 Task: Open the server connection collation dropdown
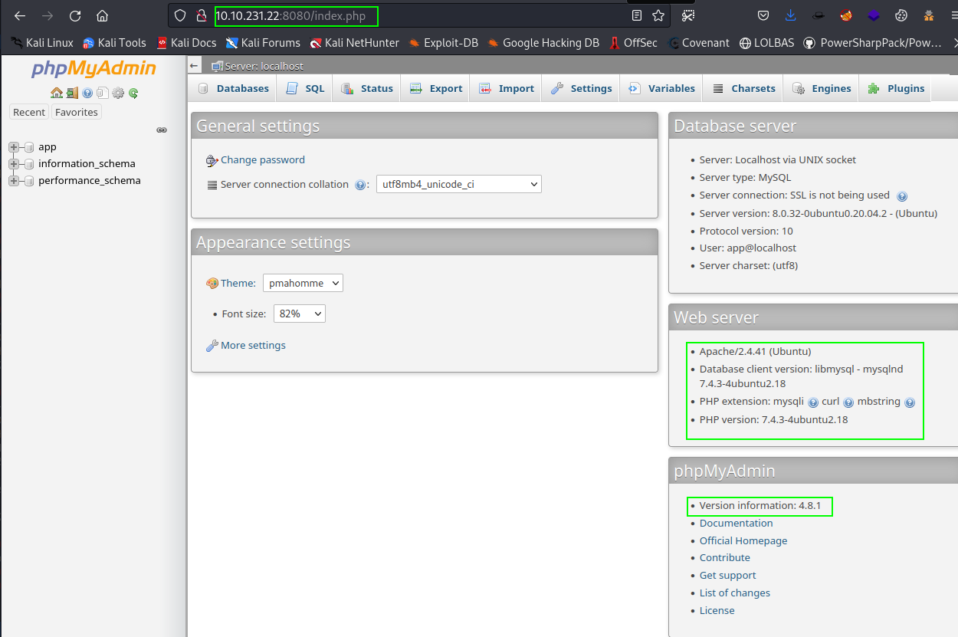pos(459,184)
